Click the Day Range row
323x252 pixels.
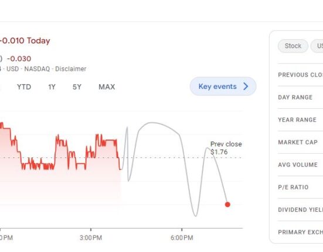coord(300,97)
